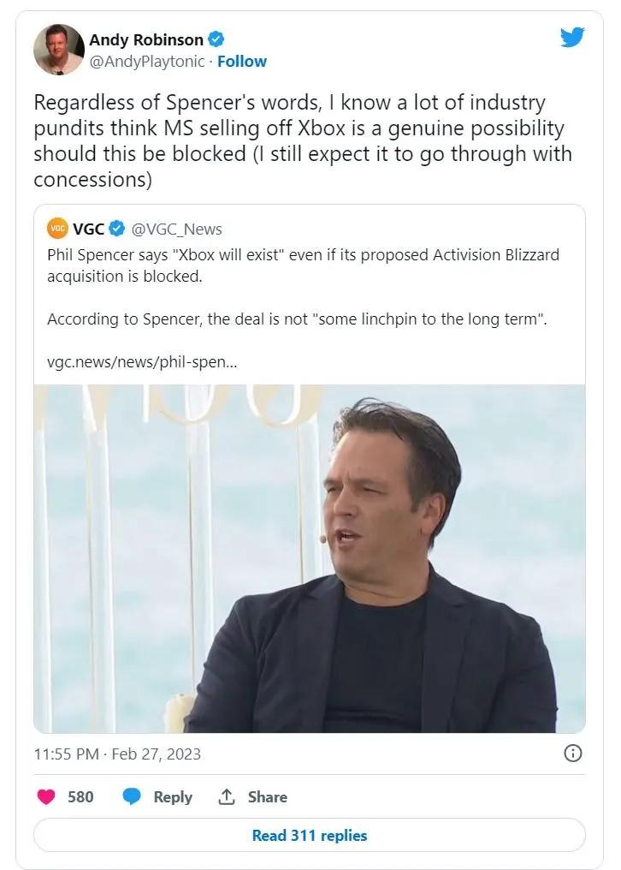Click the Share text label
Screen dimensions: 621x870
pyautogui.click(x=268, y=796)
